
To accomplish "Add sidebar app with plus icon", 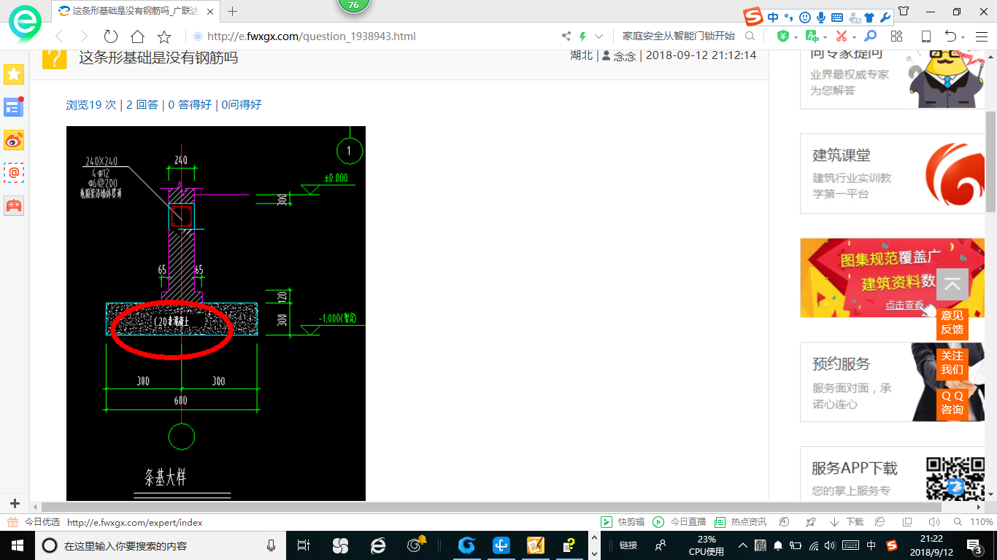I will click(x=14, y=504).
